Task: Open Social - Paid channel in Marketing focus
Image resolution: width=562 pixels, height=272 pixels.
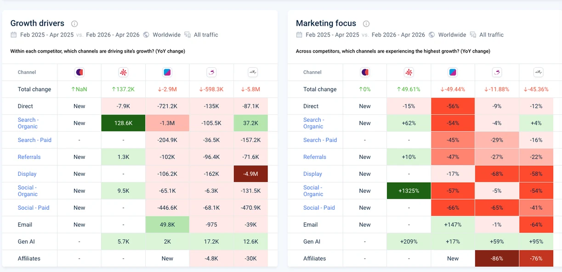Action: click(319, 208)
